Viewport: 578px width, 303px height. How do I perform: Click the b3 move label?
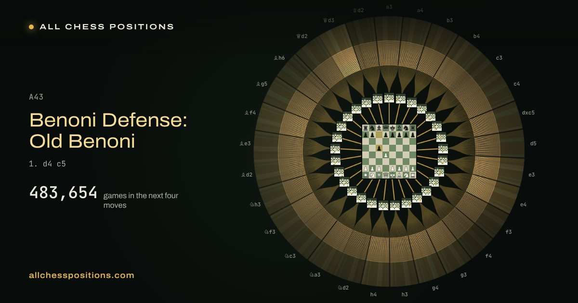(x=450, y=20)
